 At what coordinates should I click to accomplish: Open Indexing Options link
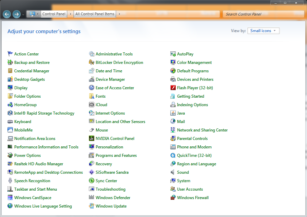tap(192, 104)
